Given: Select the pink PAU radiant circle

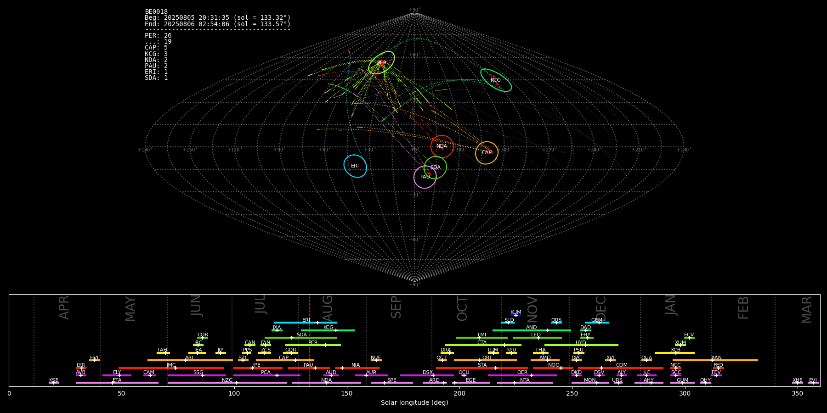Looking at the screenshot, I should point(425,177).
